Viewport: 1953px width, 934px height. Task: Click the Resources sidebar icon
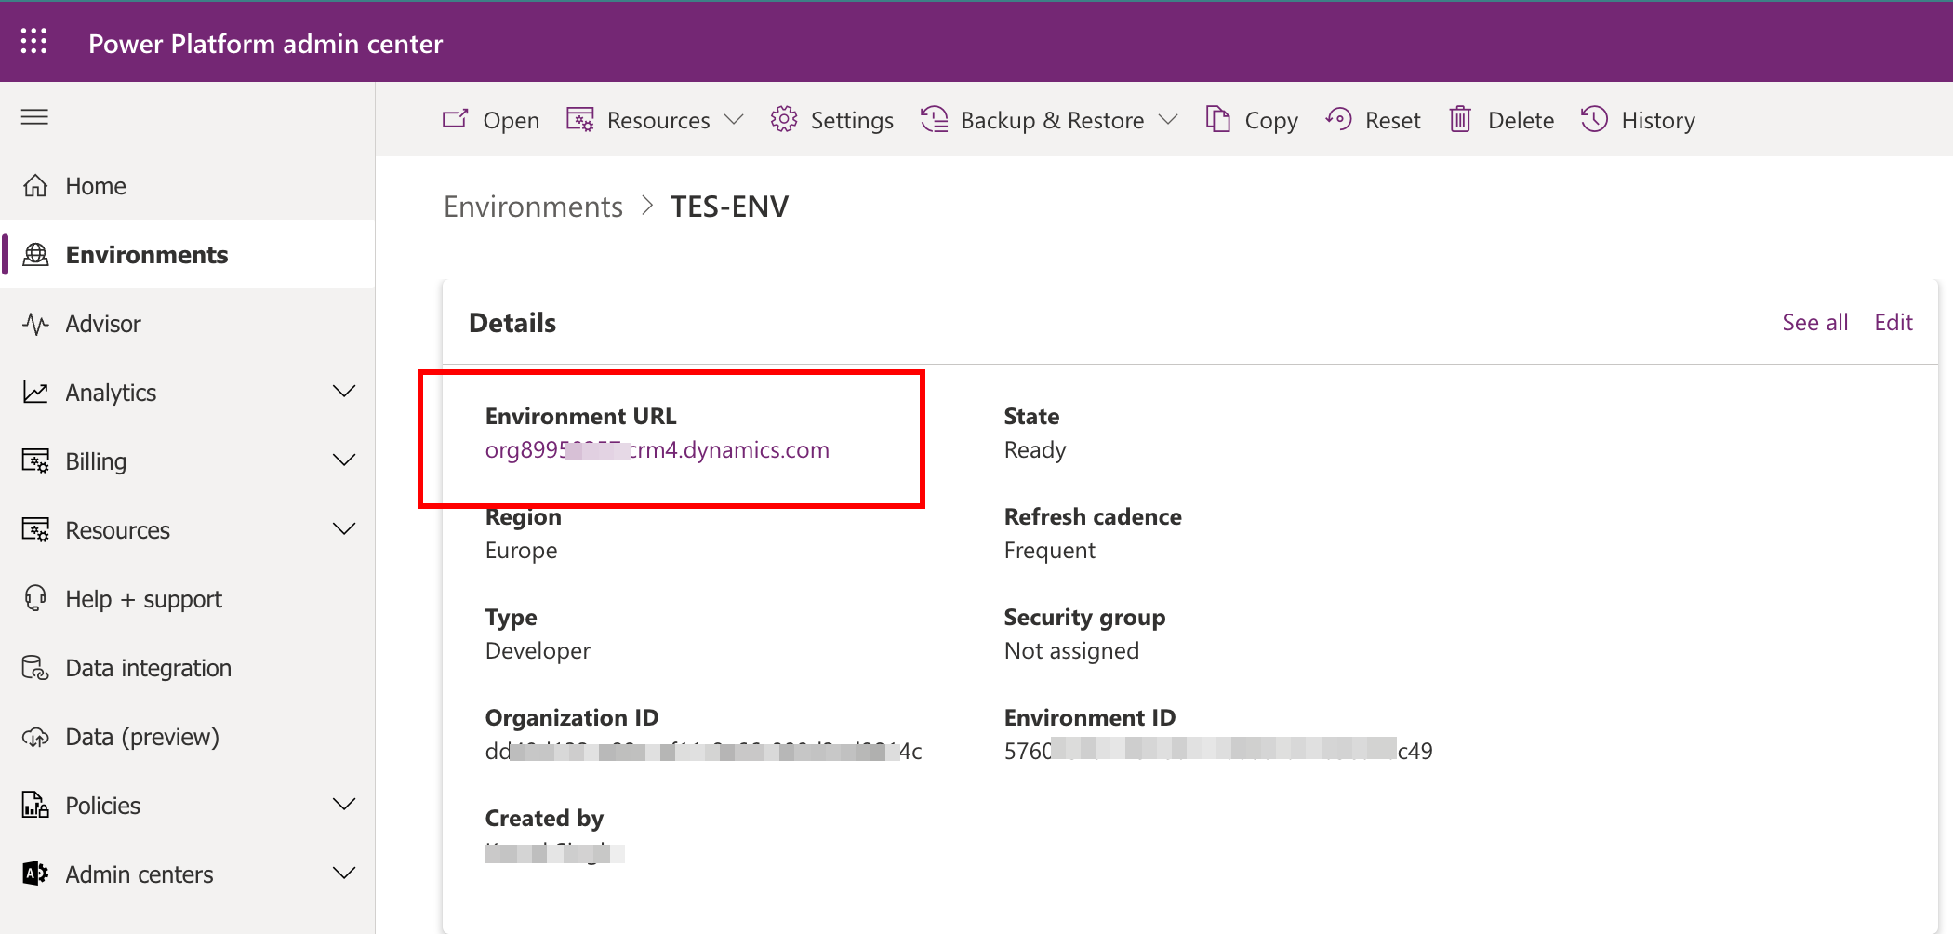(x=35, y=530)
